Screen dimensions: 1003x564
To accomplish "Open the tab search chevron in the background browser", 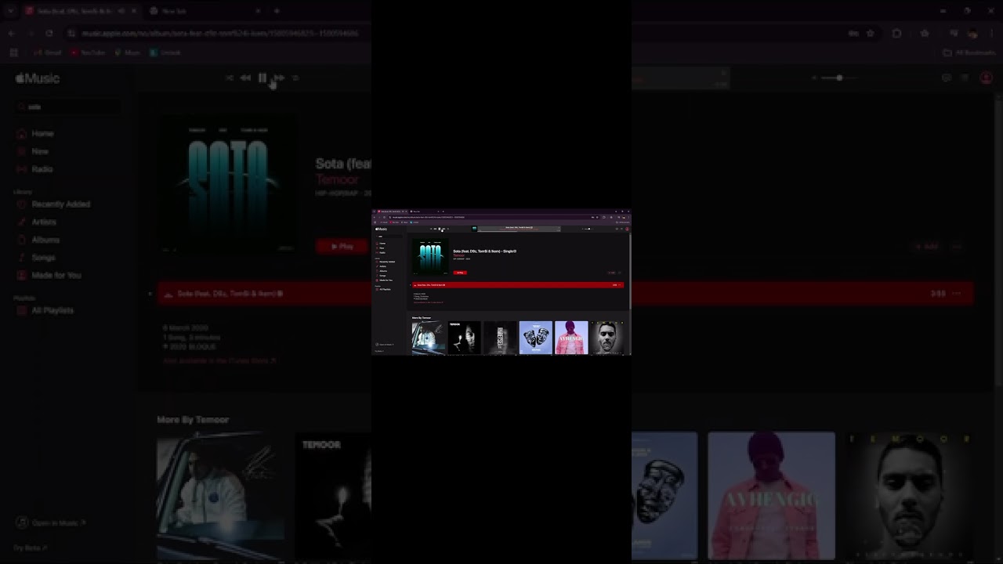I will [10, 11].
